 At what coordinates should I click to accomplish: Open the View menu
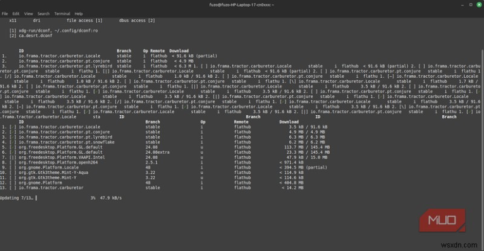coord(28,13)
